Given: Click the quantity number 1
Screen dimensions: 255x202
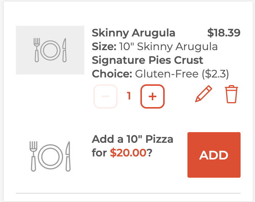Looking at the screenshot, I should [x=129, y=96].
